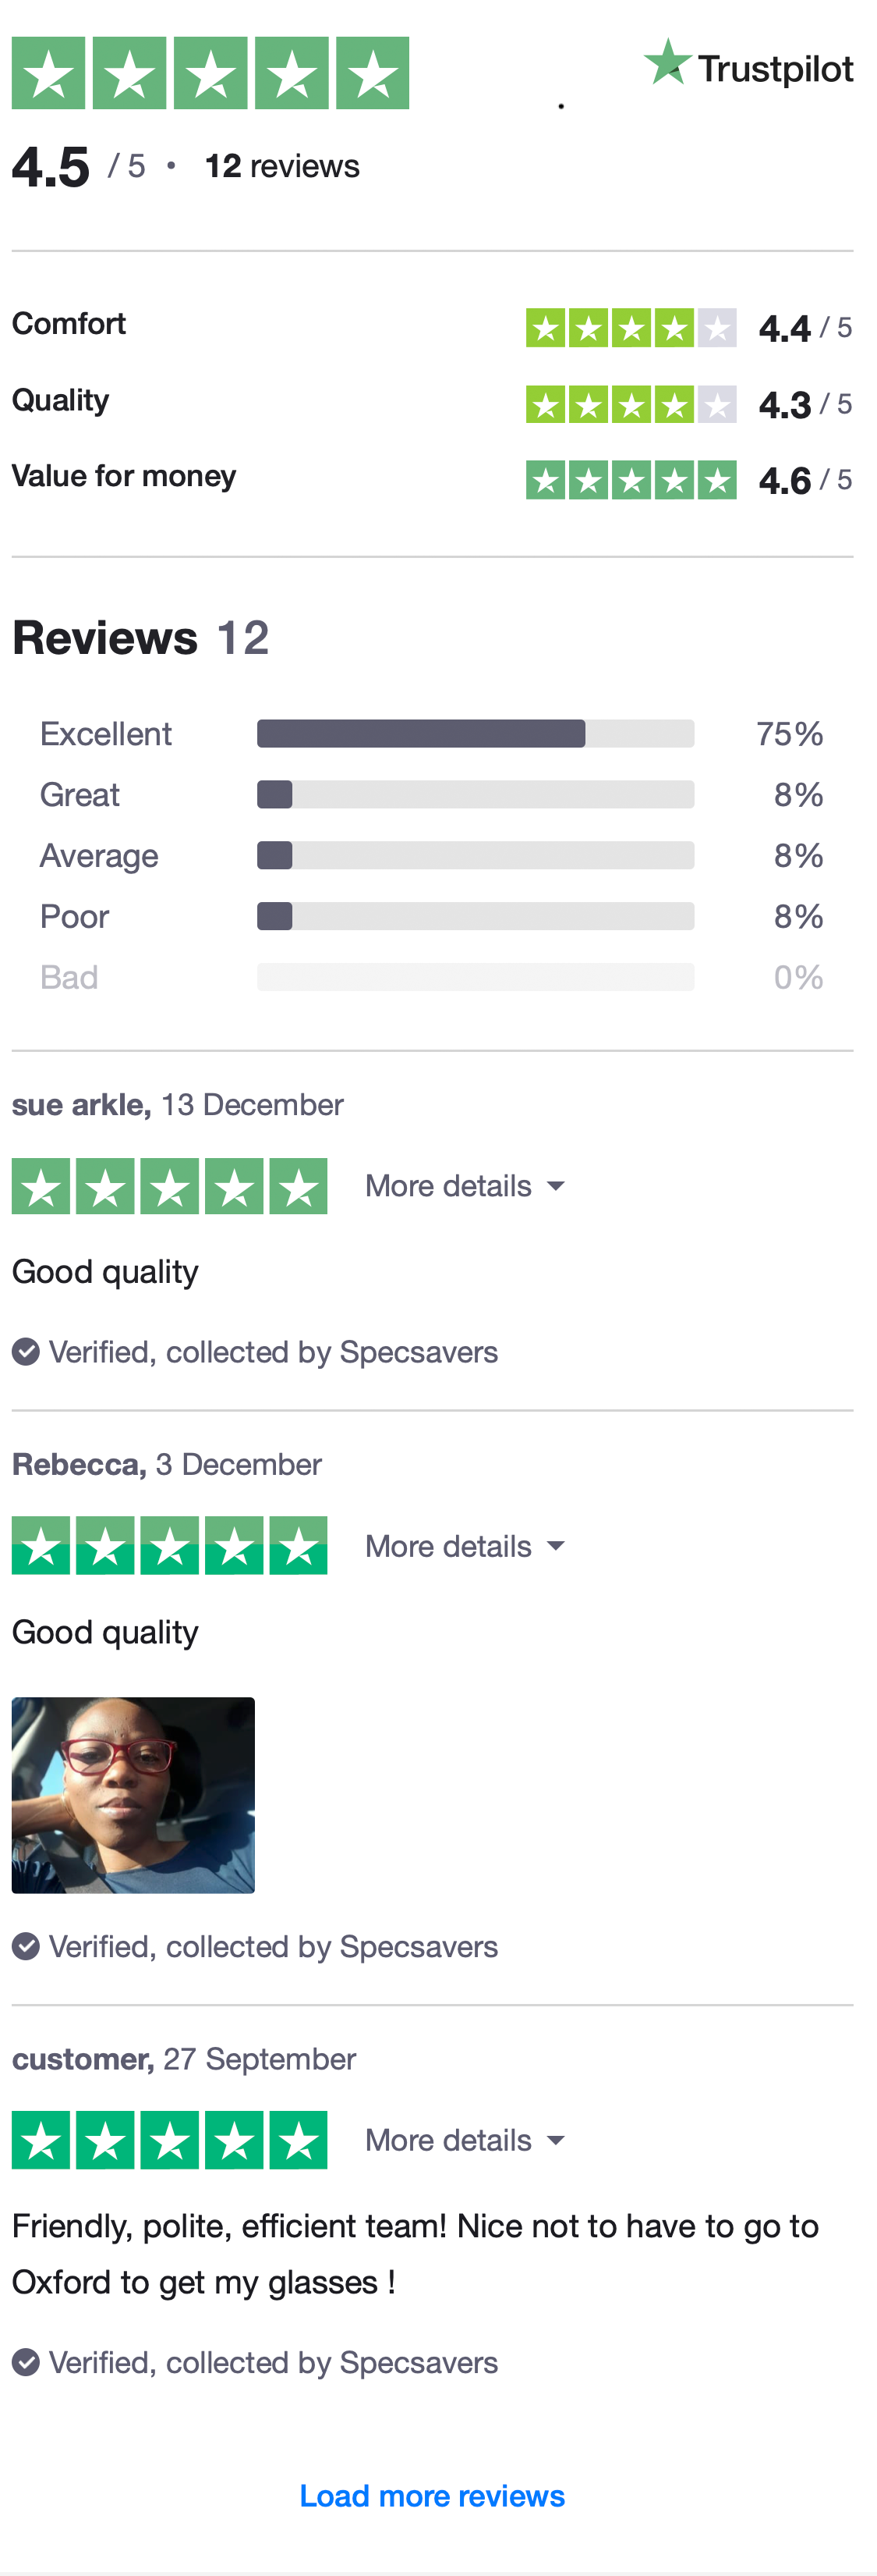The width and height of the screenshot is (877, 2576).
Task: Expand More details on sue arkle's review
Action: click(465, 1186)
